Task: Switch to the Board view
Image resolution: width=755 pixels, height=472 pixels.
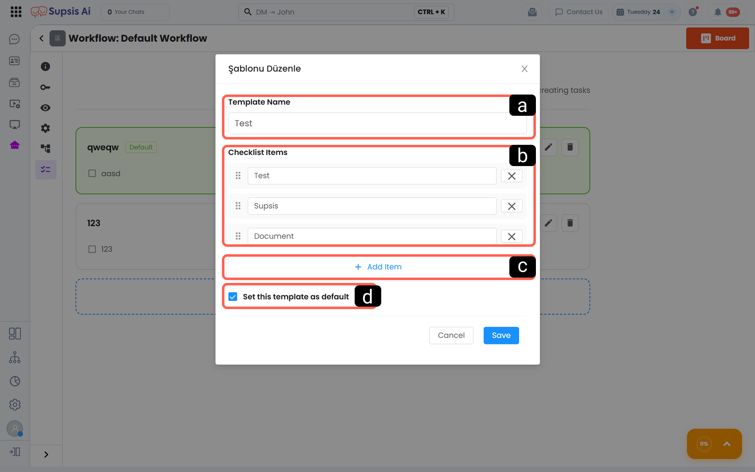Action: click(x=717, y=38)
